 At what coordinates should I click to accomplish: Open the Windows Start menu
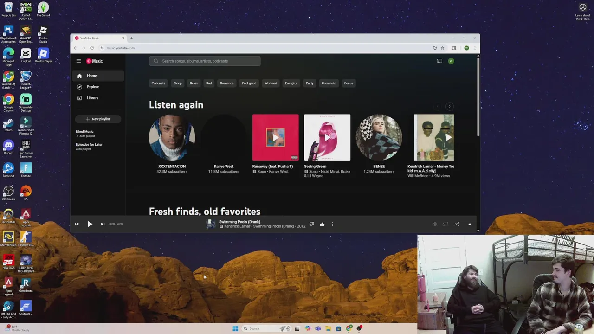(x=235, y=328)
